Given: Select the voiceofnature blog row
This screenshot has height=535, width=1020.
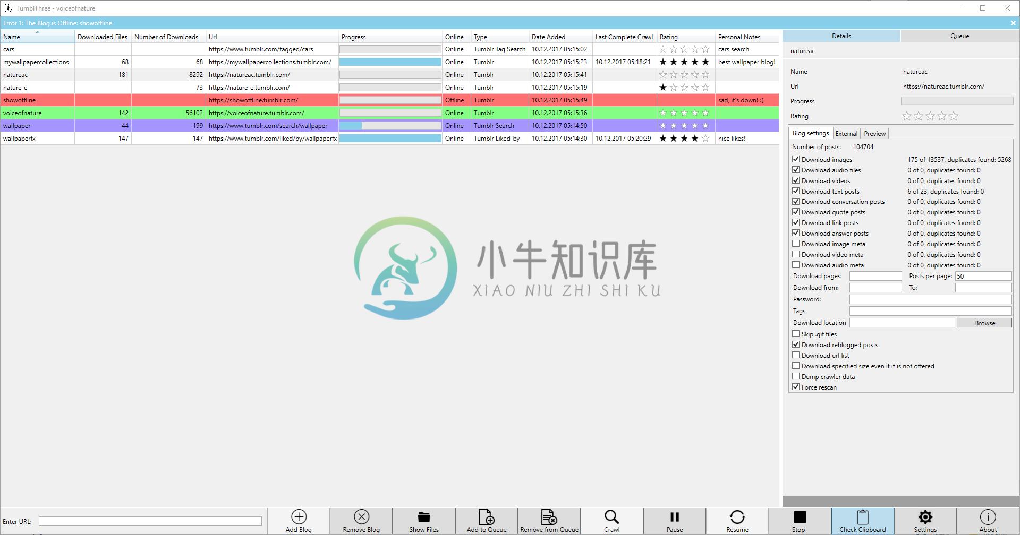Looking at the screenshot, I should [x=389, y=113].
